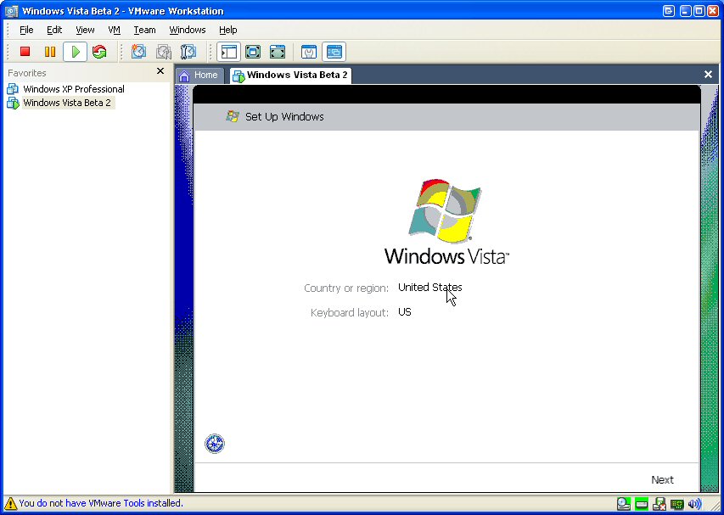Reset the virtual machine with the reset icon
This screenshot has width=724, height=515.
[x=99, y=52]
